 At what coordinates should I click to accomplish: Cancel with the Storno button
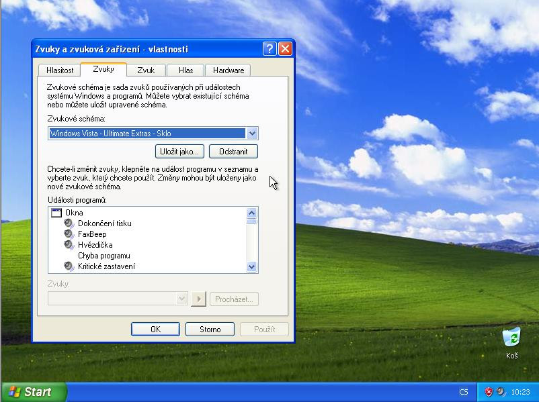coord(210,330)
